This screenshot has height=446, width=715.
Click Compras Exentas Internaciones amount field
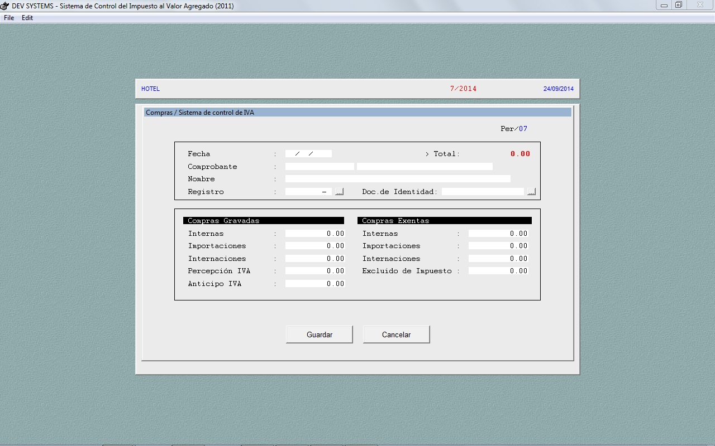498,259
